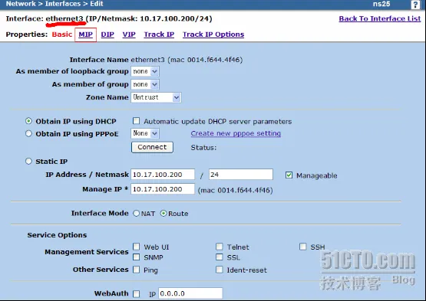Open the VIP properties tab
Screen dimensions: 426x301
click(x=129, y=34)
